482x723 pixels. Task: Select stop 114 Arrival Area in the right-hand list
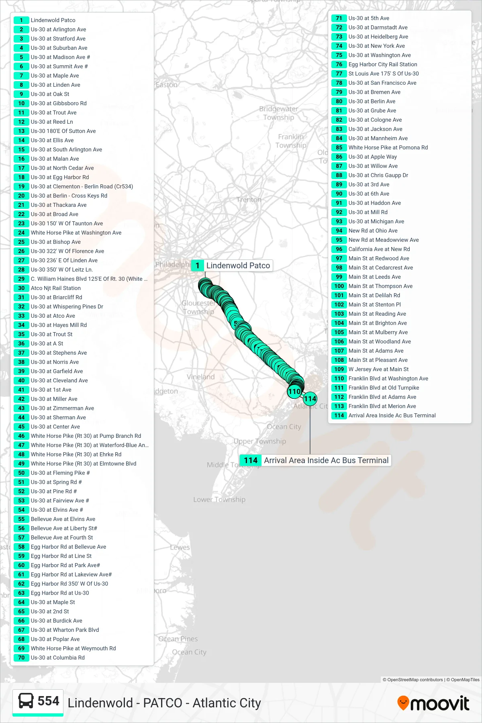tap(384, 415)
